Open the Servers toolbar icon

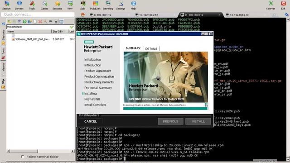coord(19,5)
